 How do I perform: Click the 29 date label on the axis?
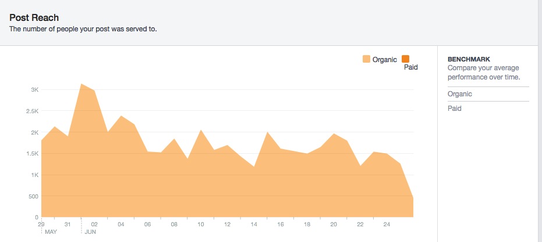pos(41,225)
